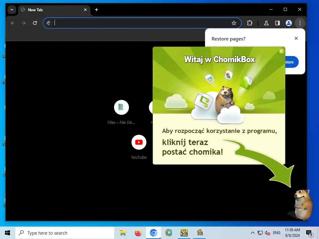Dismiss the Restore pages prompt
This screenshot has width=319, height=239.
point(296,38)
